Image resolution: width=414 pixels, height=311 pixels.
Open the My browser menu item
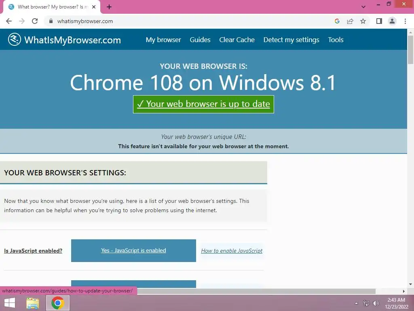click(163, 40)
